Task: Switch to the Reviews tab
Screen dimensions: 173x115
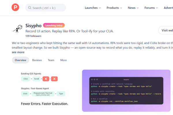Action: [37, 60]
